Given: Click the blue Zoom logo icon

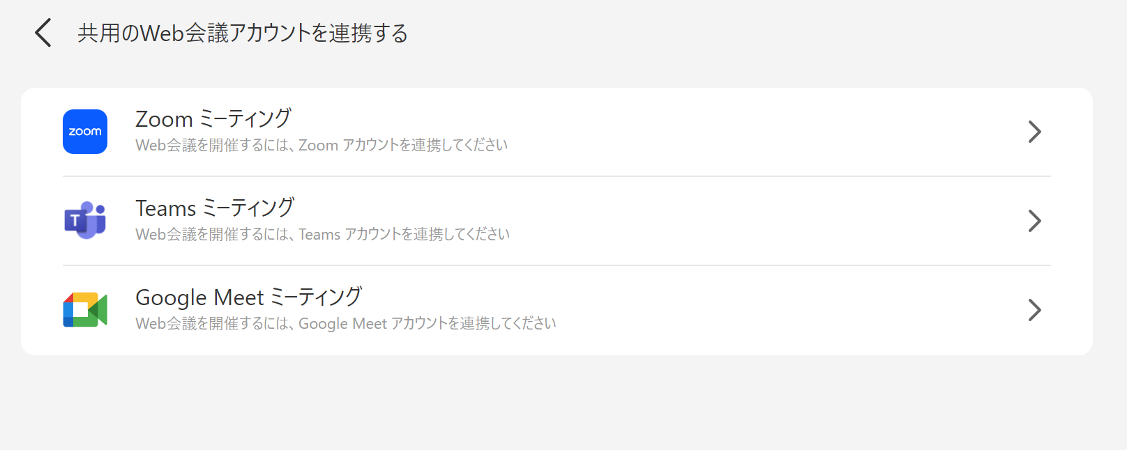Looking at the screenshot, I should (85, 132).
